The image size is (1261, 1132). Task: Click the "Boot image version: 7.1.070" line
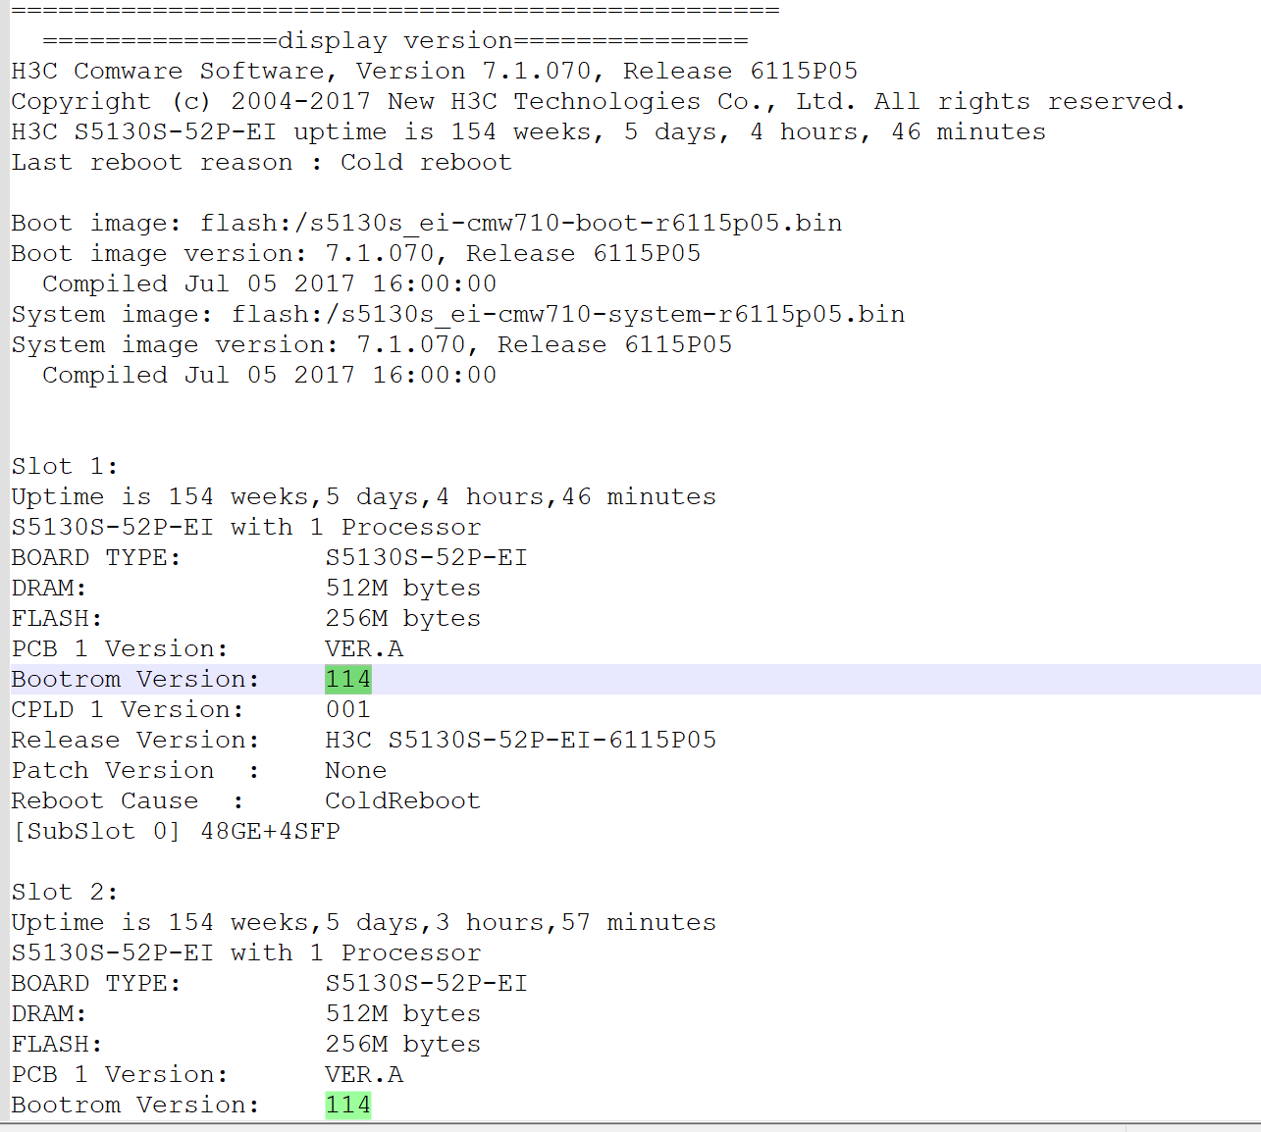tap(356, 254)
